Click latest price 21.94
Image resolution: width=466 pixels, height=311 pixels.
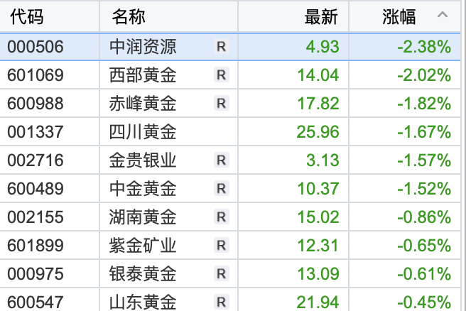pyautogui.click(x=318, y=302)
